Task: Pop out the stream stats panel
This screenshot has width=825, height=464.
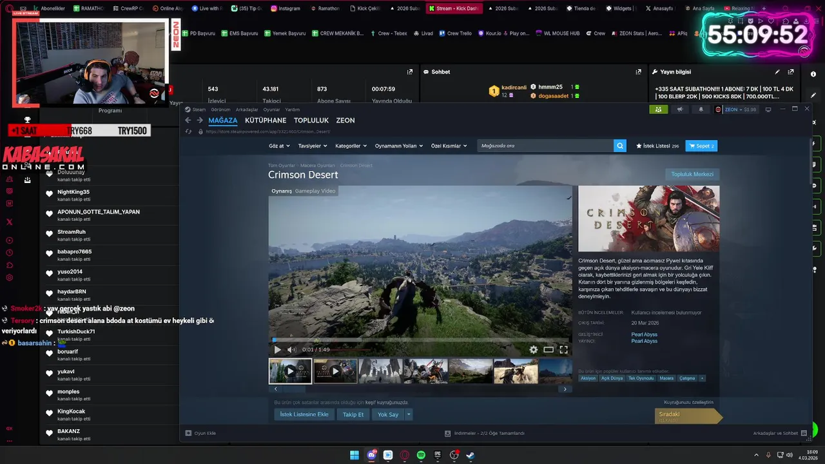Action: coord(410,72)
